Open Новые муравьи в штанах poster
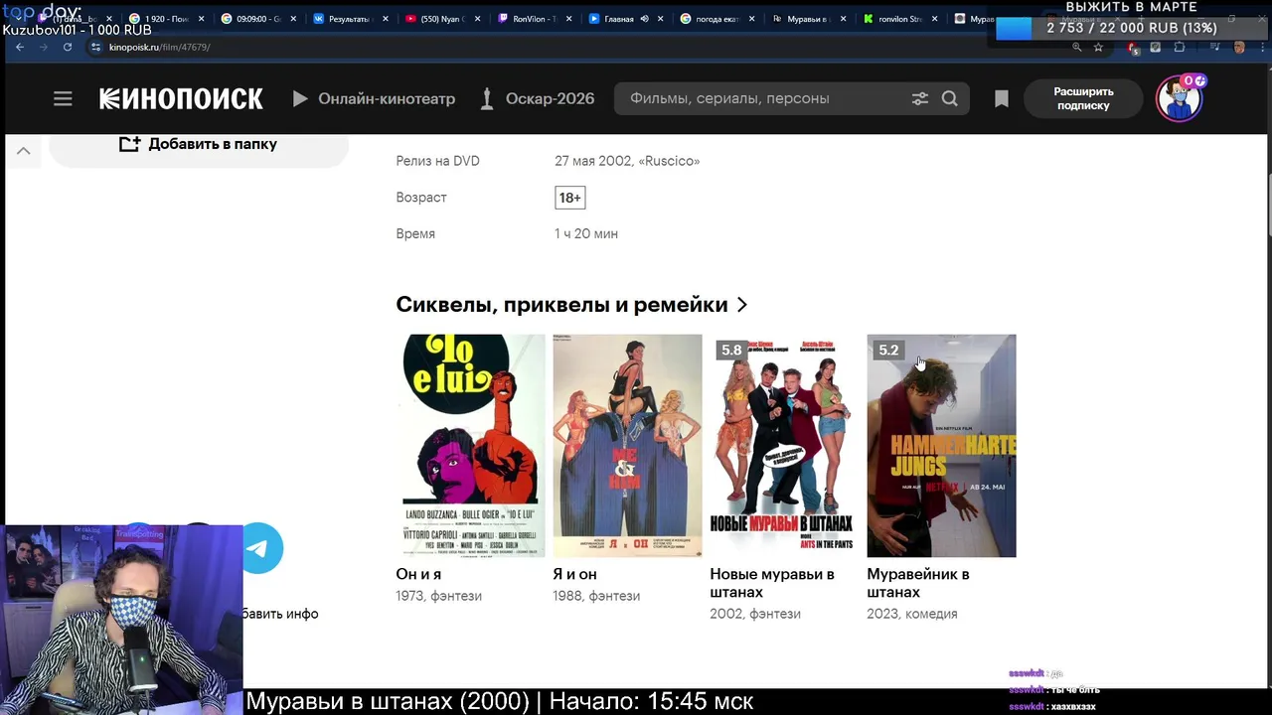Viewport: 1272px width, 715px height. point(784,445)
